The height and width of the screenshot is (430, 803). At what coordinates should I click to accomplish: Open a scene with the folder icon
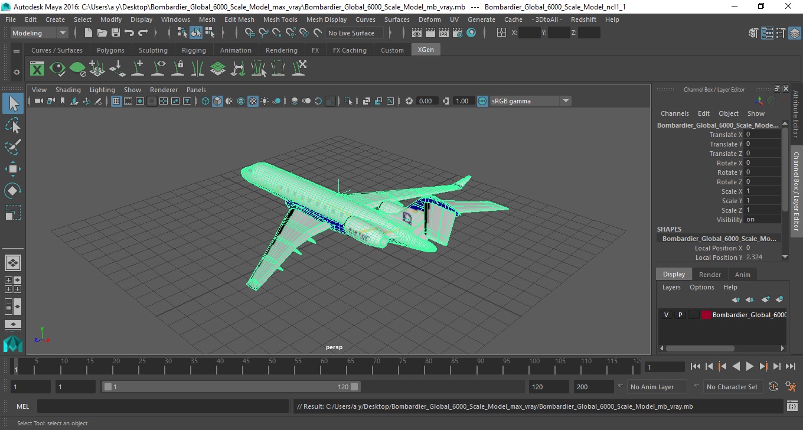tap(102, 33)
